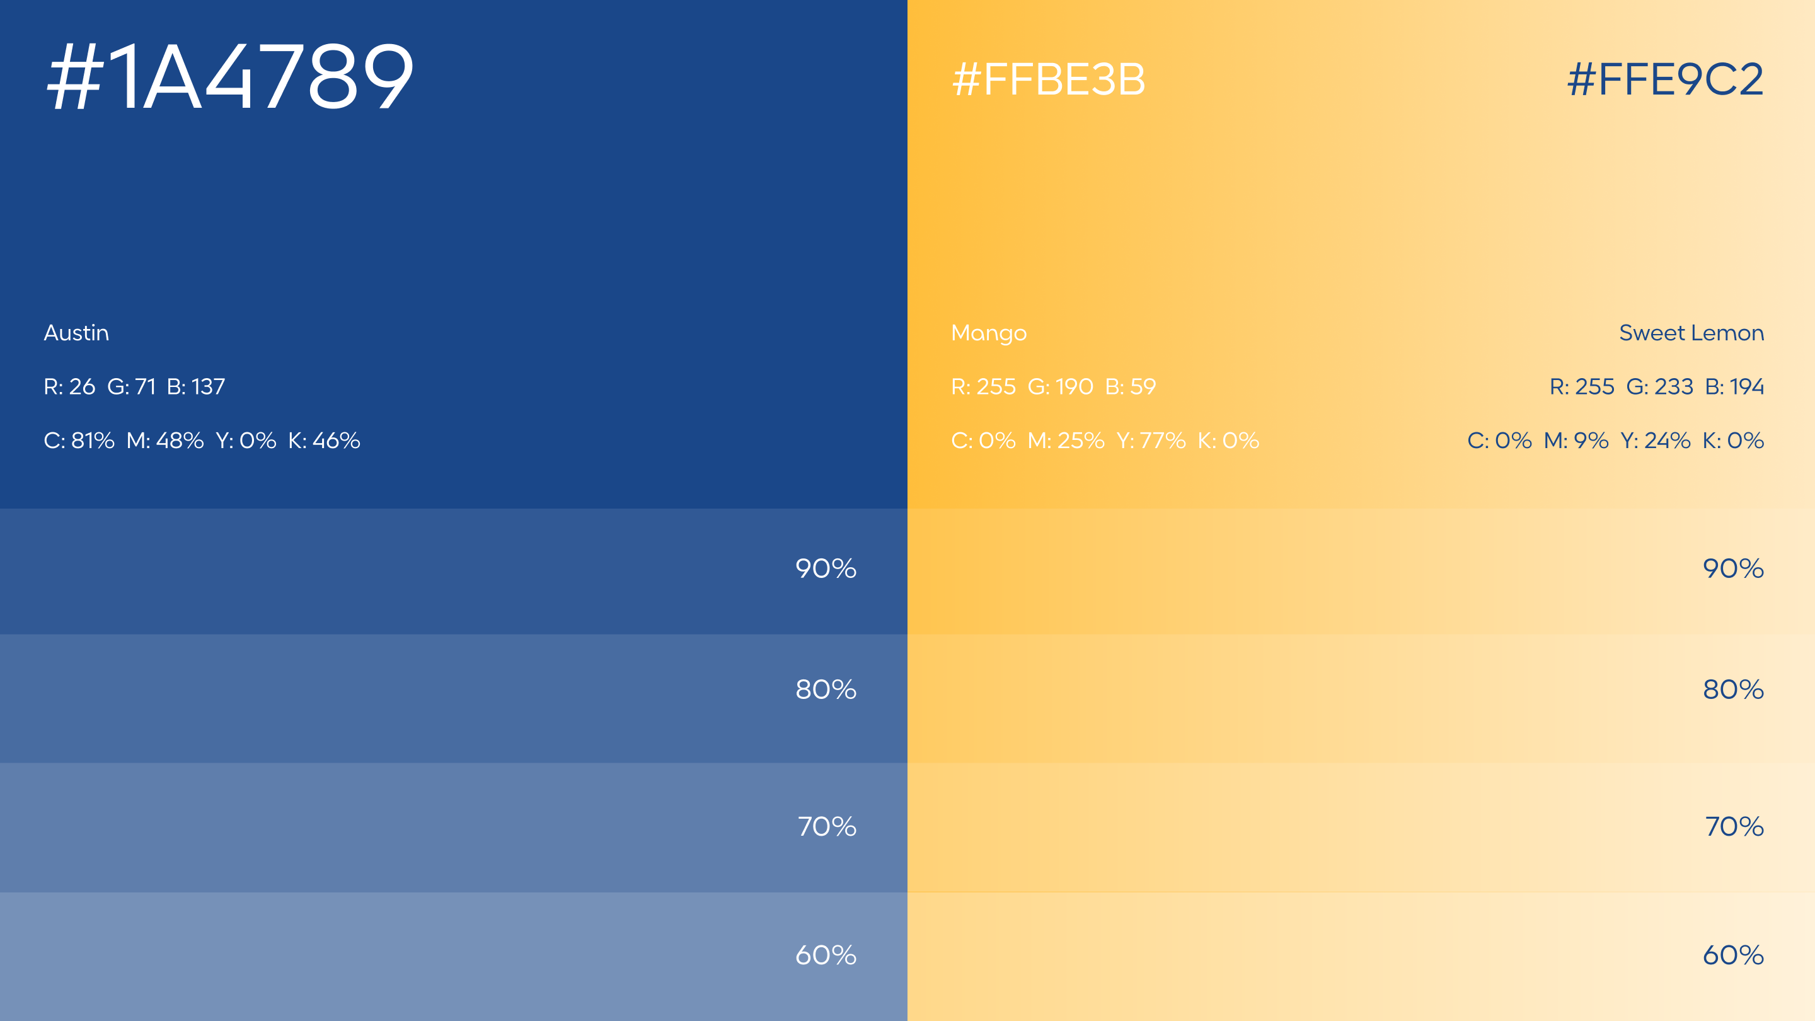Choose the 60% blue tint label
Image resolution: width=1815 pixels, height=1021 pixels.
coord(826,955)
